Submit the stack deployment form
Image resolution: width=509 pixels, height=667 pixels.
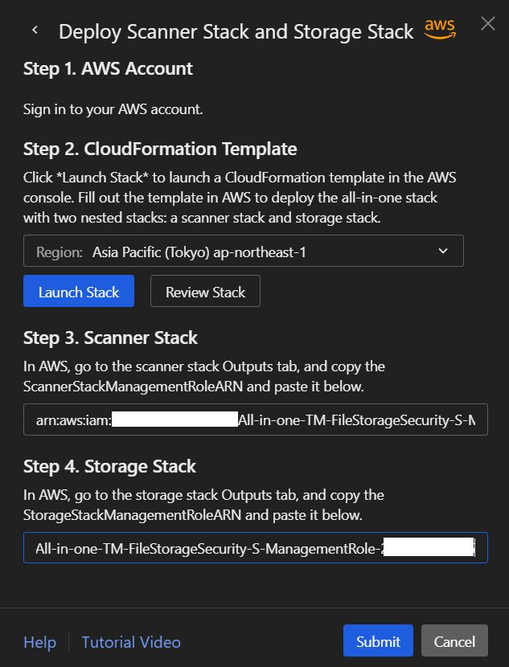pyautogui.click(x=378, y=641)
